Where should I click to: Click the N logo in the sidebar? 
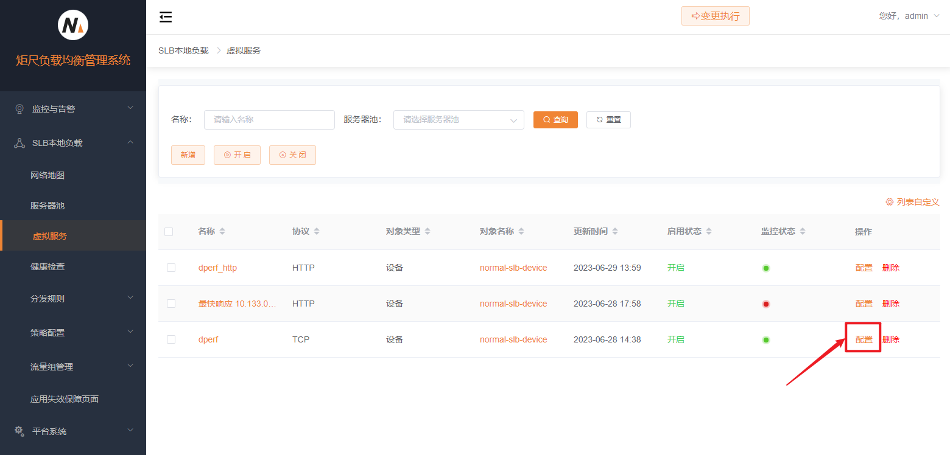[x=73, y=26]
